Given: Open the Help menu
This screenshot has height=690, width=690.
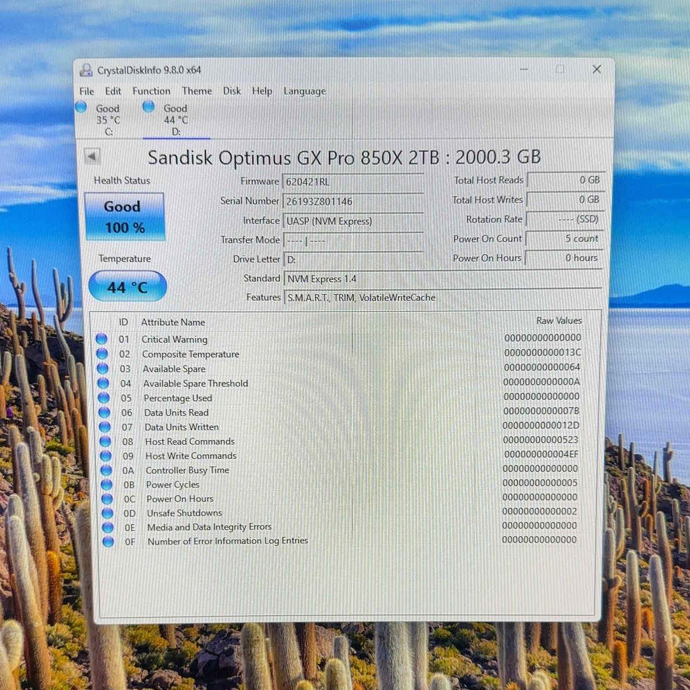Looking at the screenshot, I should (x=262, y=91).
